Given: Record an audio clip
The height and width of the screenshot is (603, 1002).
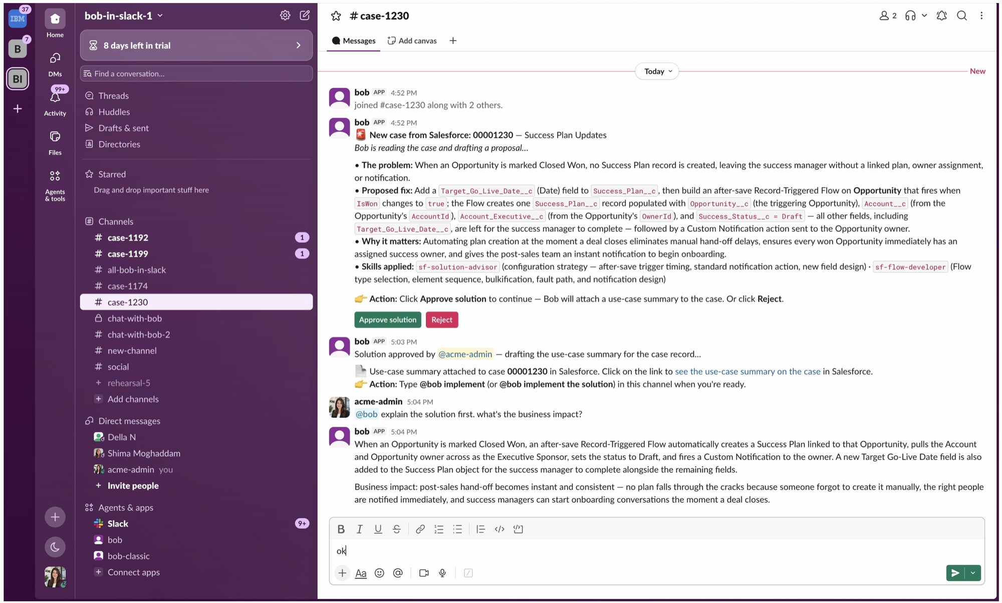Looking at the screenshot, I should pos(442,573).
